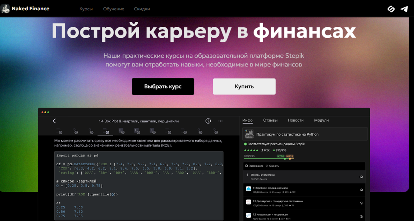Open lesson 1.1 Среднее, медиана и мода
The height and width of the screenshot is (221, 414).
pos(304,190)
